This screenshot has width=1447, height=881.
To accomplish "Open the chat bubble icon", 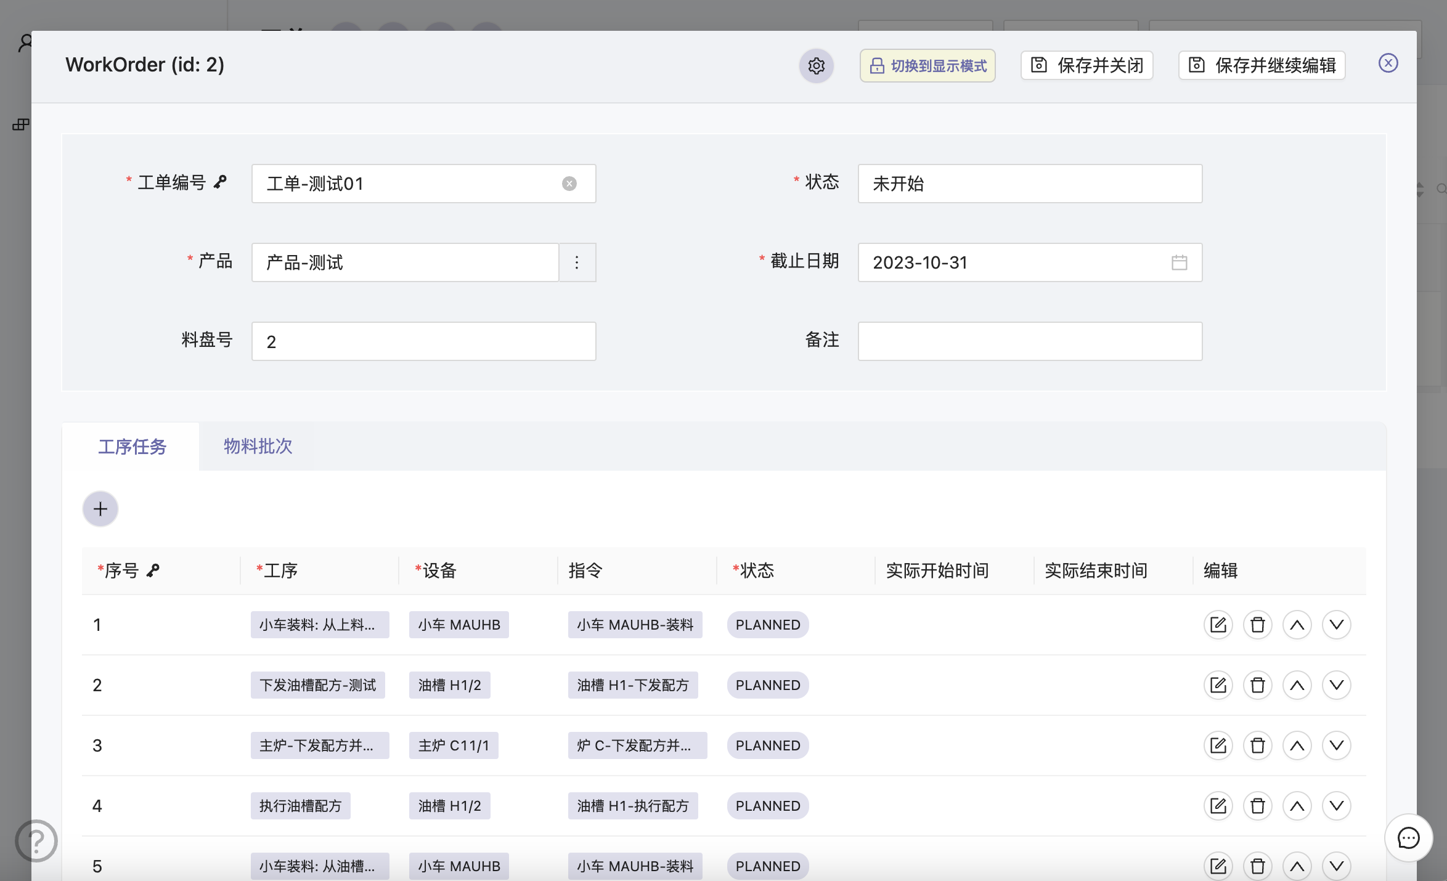I will click(1408, 838).
